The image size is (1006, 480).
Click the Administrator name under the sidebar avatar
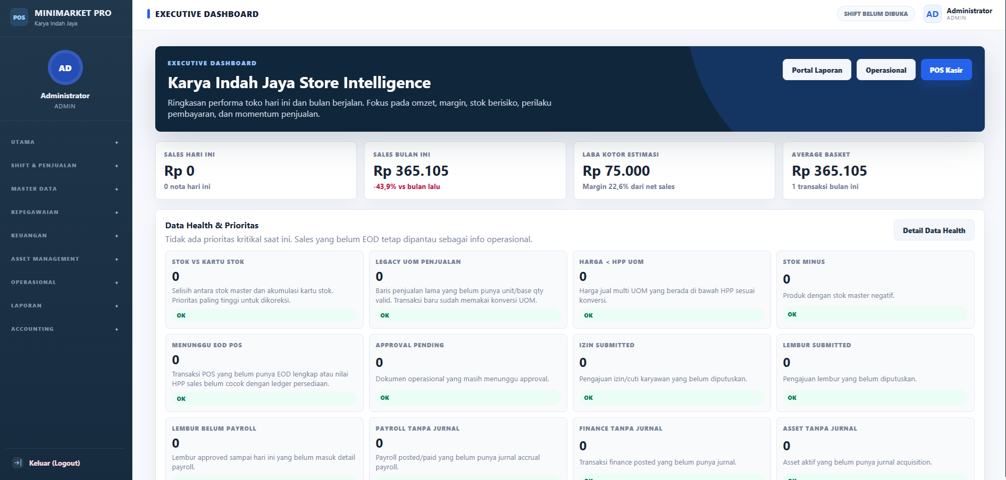click(65, 96)
